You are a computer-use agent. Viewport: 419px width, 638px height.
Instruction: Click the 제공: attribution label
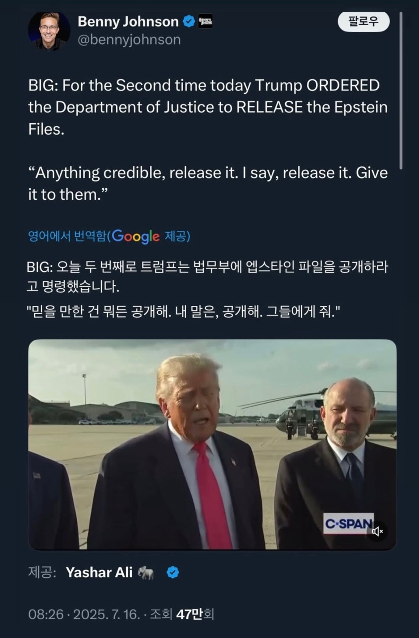click(42, 572)
